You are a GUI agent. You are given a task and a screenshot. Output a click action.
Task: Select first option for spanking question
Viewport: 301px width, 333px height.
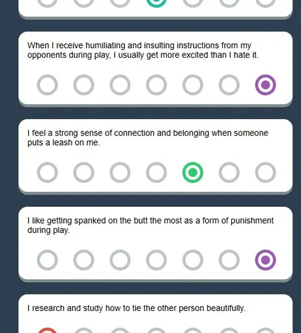click(x=48, y=260)
